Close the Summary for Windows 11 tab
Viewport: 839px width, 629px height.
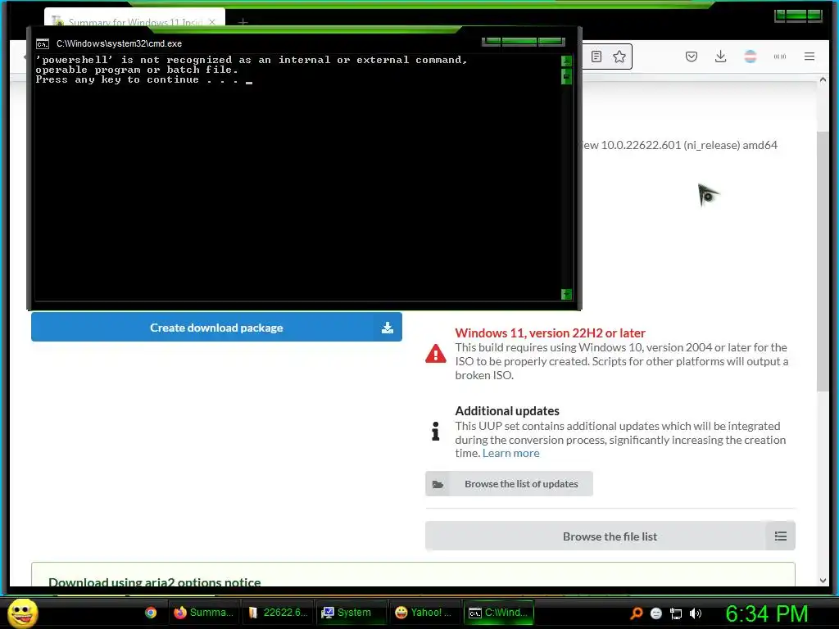pos(212,22)
